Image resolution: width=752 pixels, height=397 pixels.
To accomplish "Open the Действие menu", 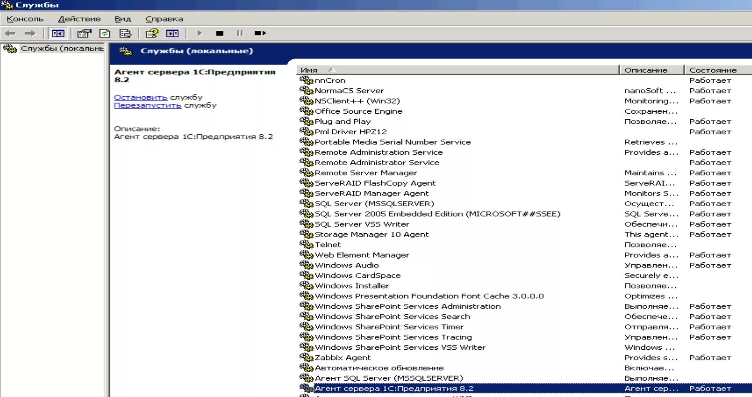I will pyautogui.click(x=79, y=19).
